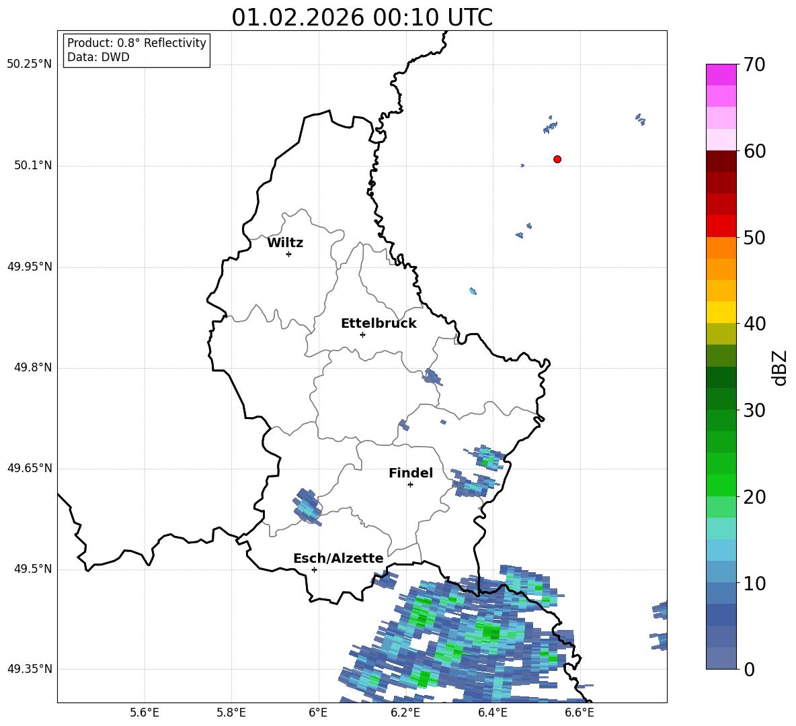Click the title 01.02.2026 00:10 UTC
The height and width of the screenshot is (726, 796).
point(362,17)
